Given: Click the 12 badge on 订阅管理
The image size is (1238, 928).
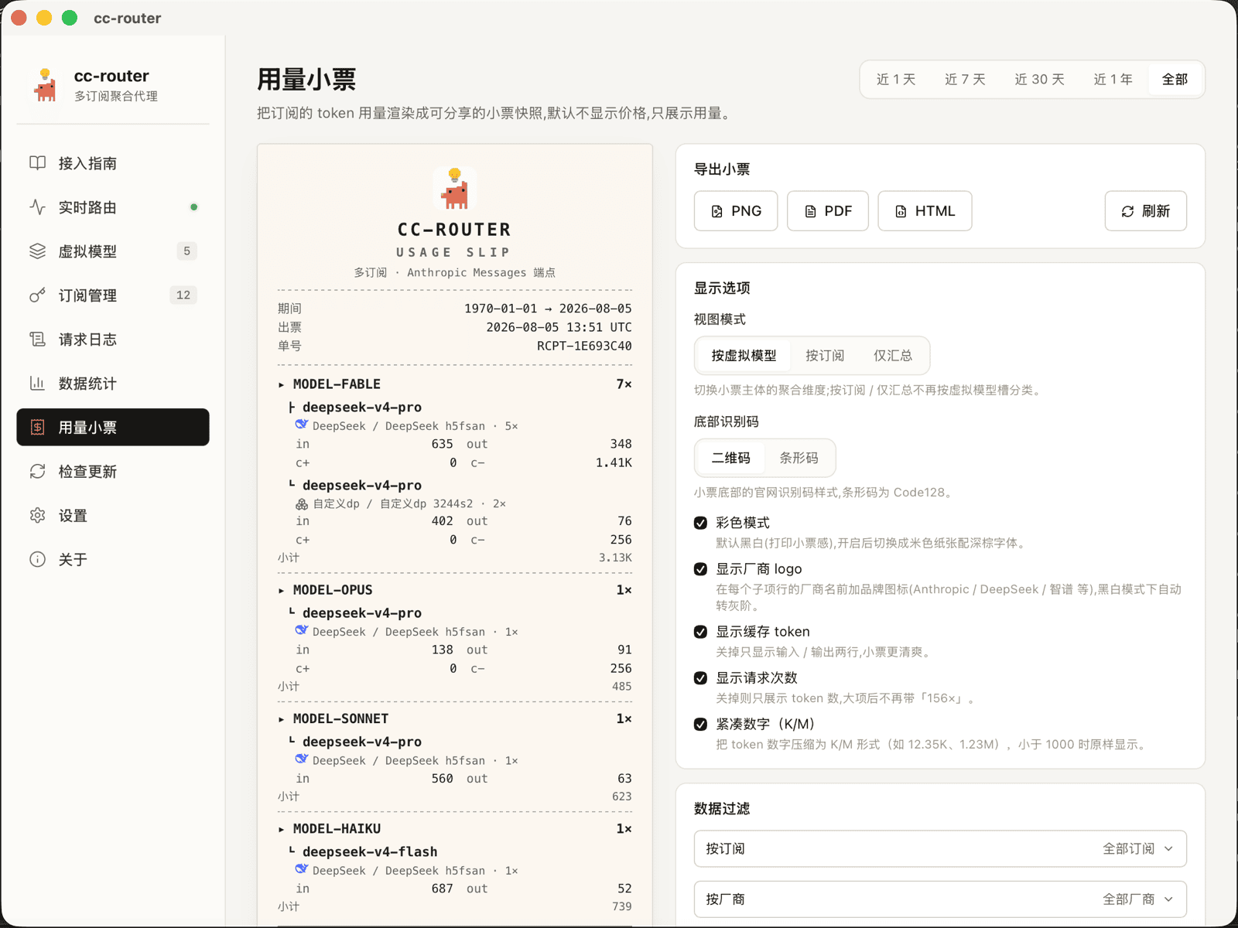Looking at the screenshot, I should 183,295.
